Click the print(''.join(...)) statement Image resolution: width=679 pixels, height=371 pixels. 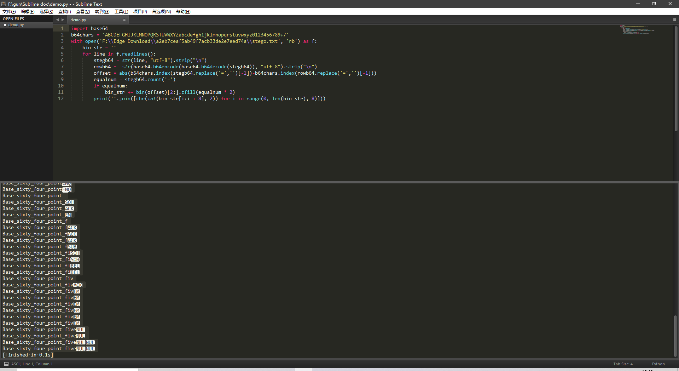[x=209, y=98]
